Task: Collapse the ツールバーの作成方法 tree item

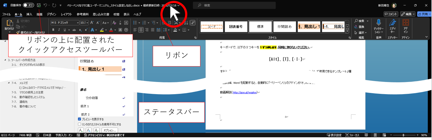Action: [5, 60]
